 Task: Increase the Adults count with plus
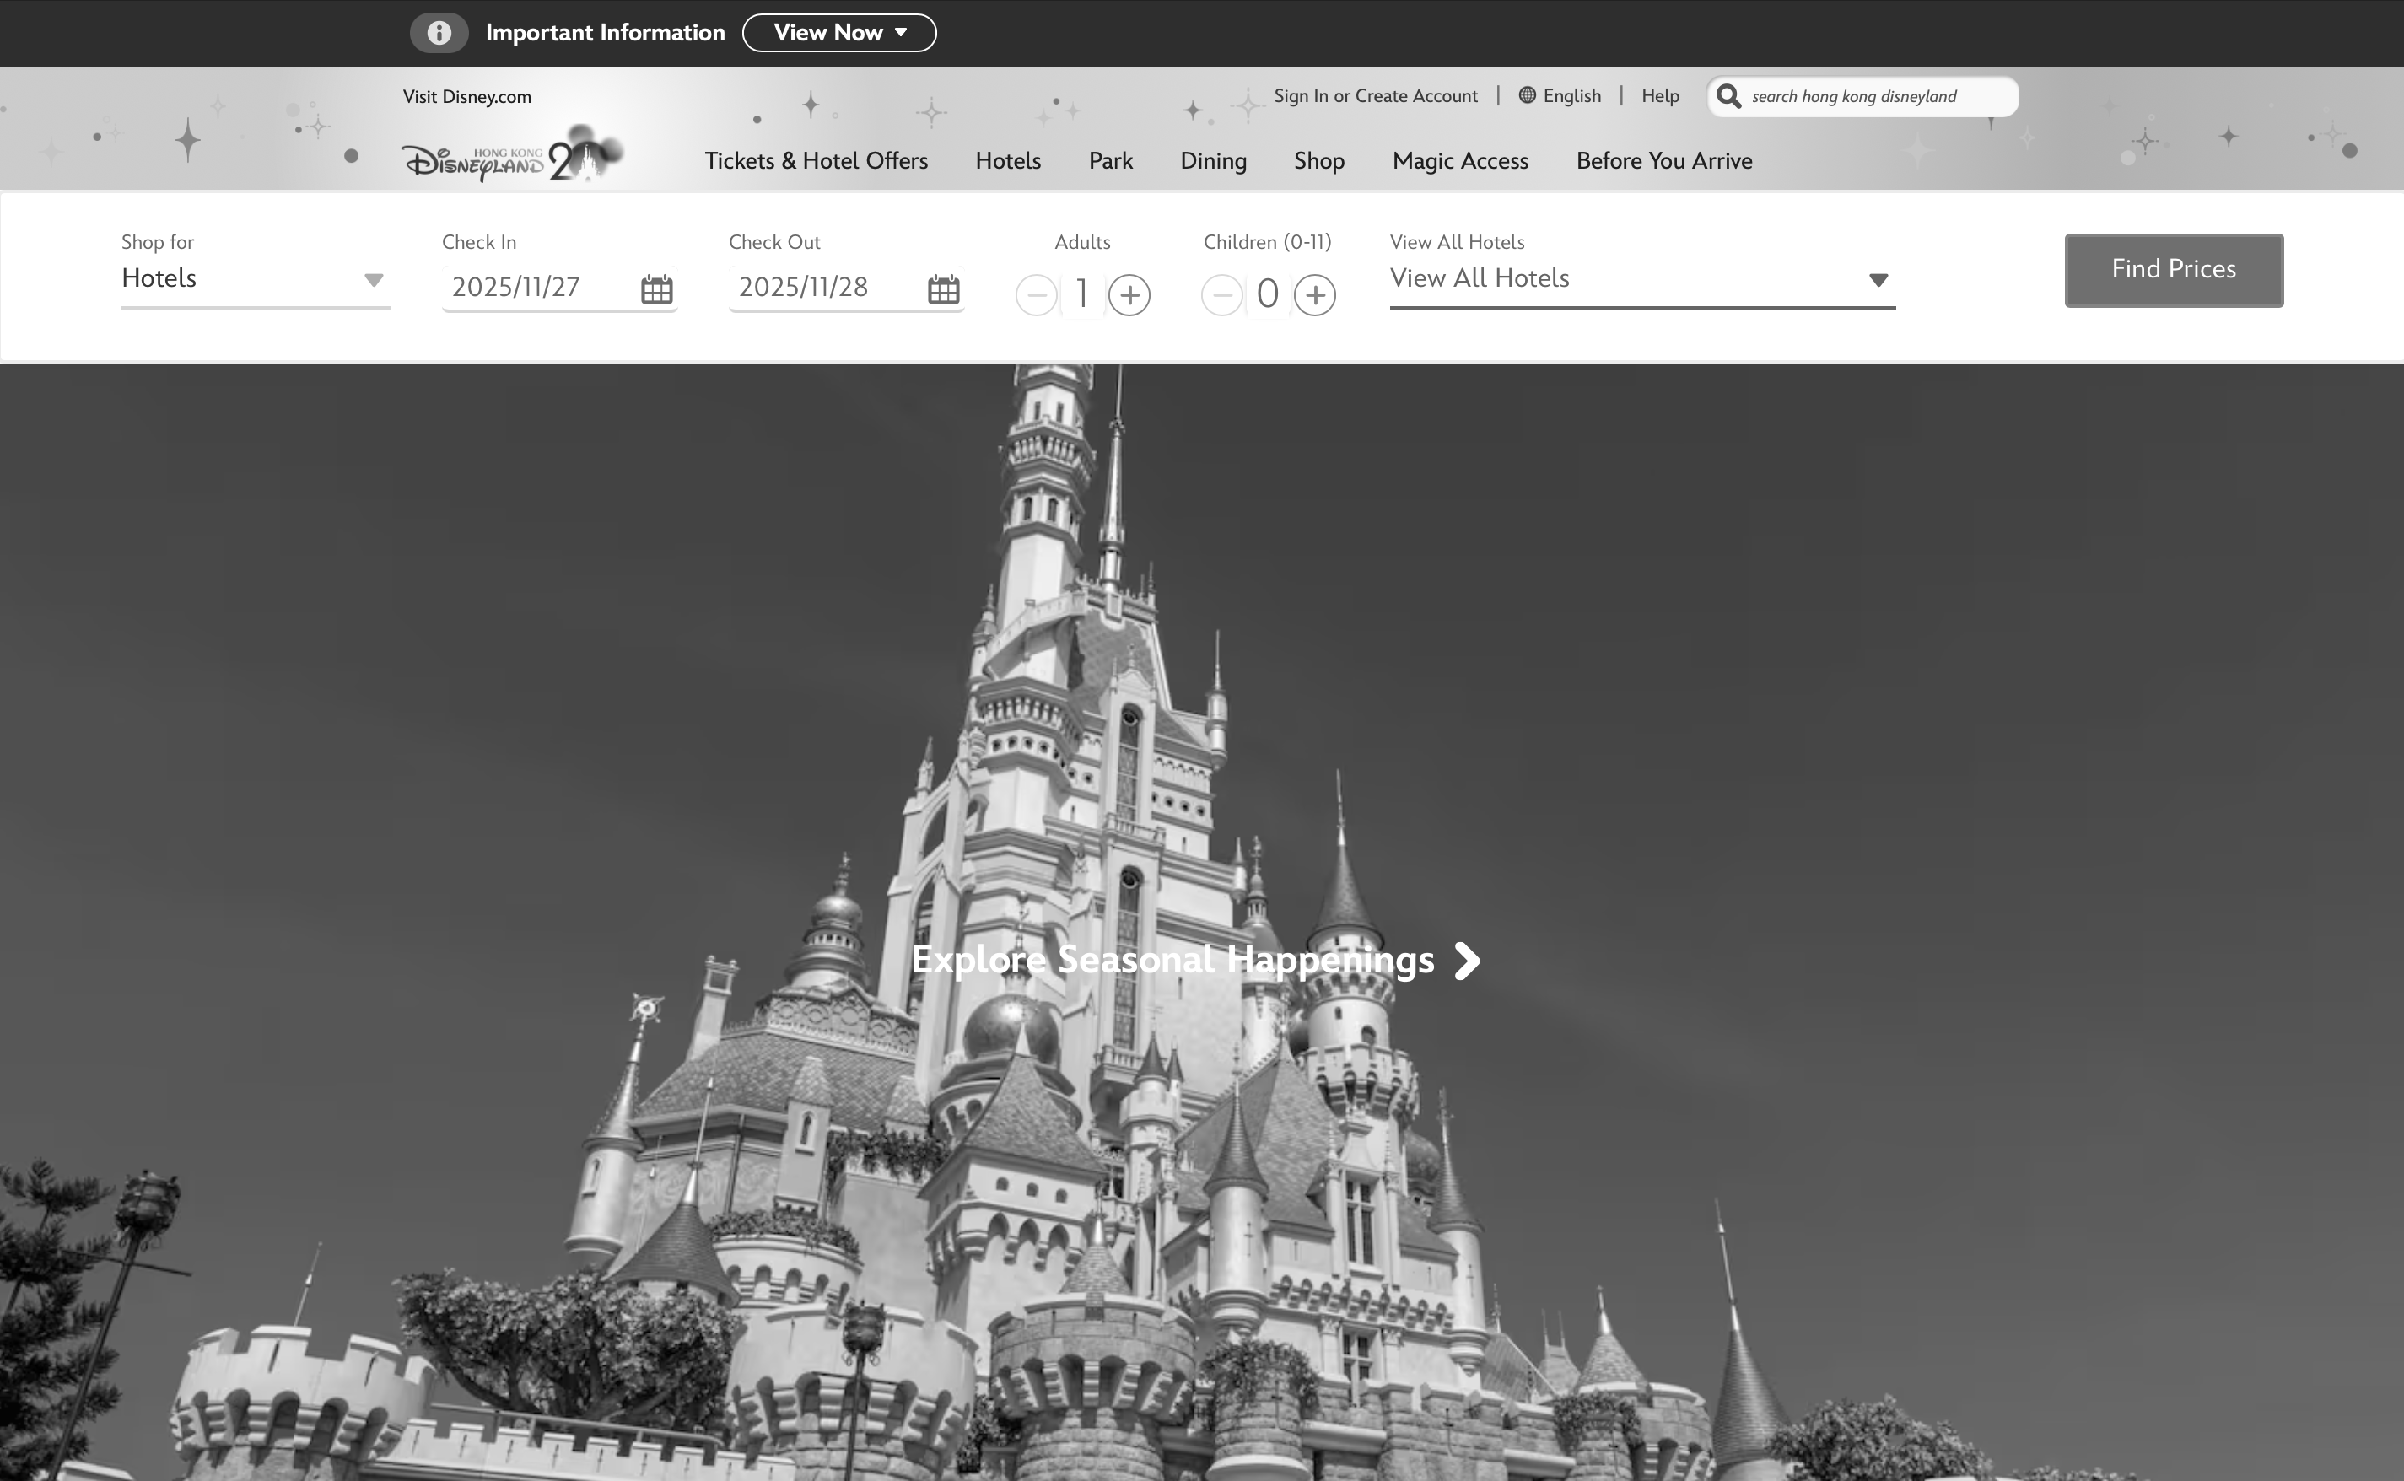click(1129, 295)
